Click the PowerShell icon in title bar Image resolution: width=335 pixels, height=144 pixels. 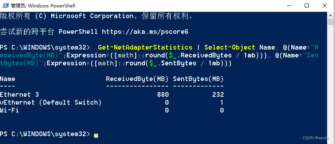6,6
